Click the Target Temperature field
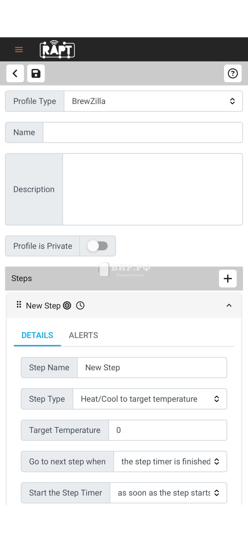 click(x=167, y=430)
